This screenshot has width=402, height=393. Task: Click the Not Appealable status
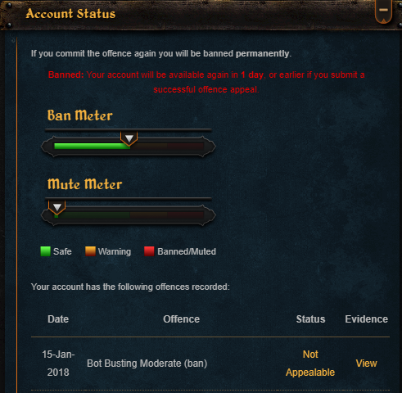point(310,364)
